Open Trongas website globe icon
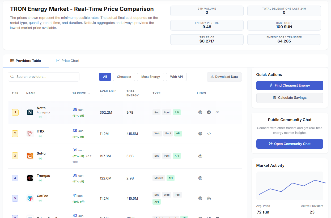 click(x=200, y=178)
